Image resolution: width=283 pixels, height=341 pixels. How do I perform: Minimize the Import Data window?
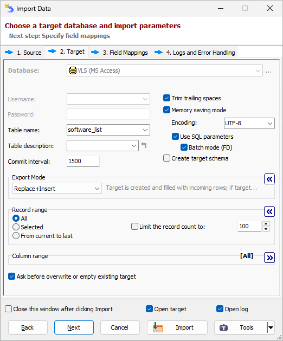(x=221, y=8)
